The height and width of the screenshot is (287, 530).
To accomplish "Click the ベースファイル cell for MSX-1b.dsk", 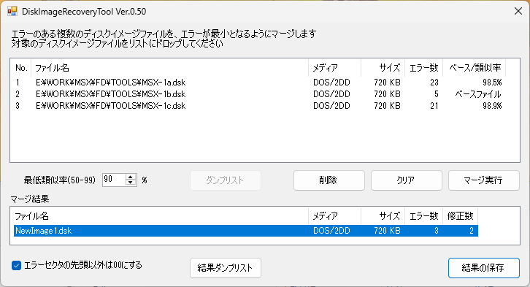I will point(478,94).
